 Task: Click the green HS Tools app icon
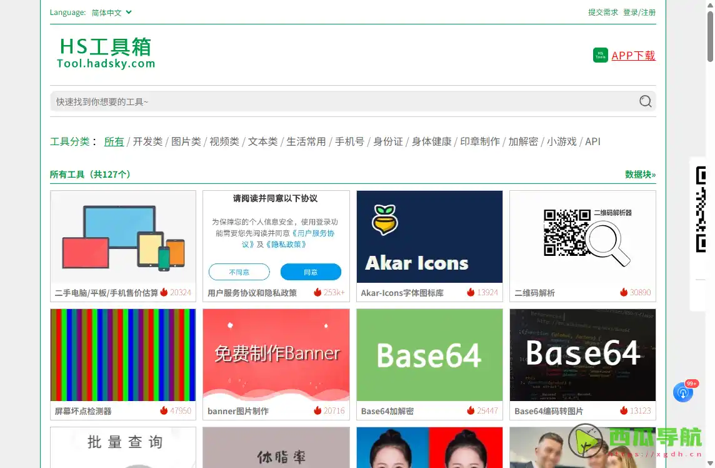[601, 55]
